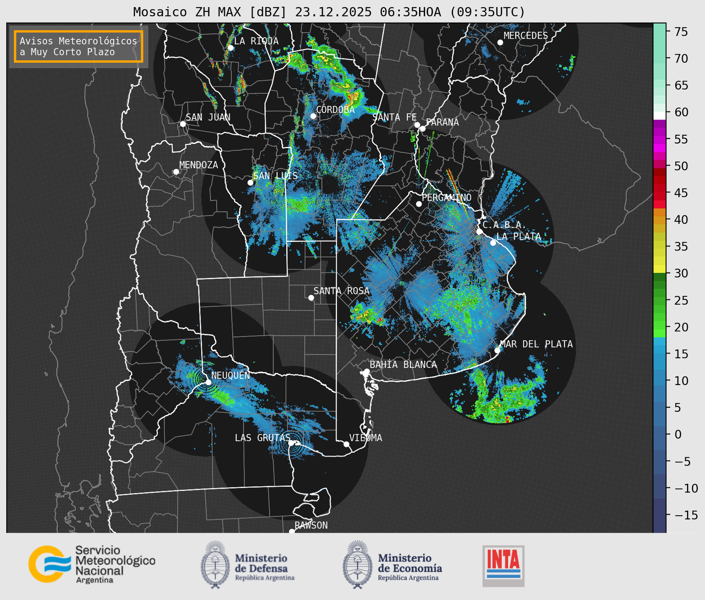Click the 75 value on the dBZ scale
This screenshot has height=600, width=705.
click(680, 32)
